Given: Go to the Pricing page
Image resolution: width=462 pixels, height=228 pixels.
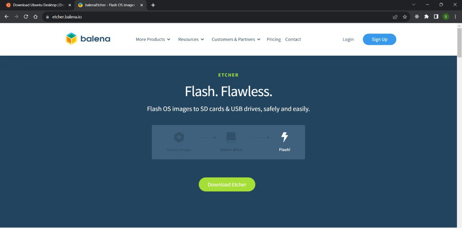Looking at the screenshot, I should pos(274,39).
